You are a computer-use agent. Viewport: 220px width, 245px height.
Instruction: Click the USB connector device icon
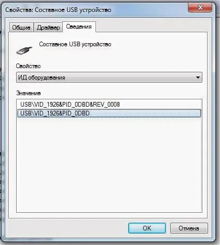tap(24, 50)
